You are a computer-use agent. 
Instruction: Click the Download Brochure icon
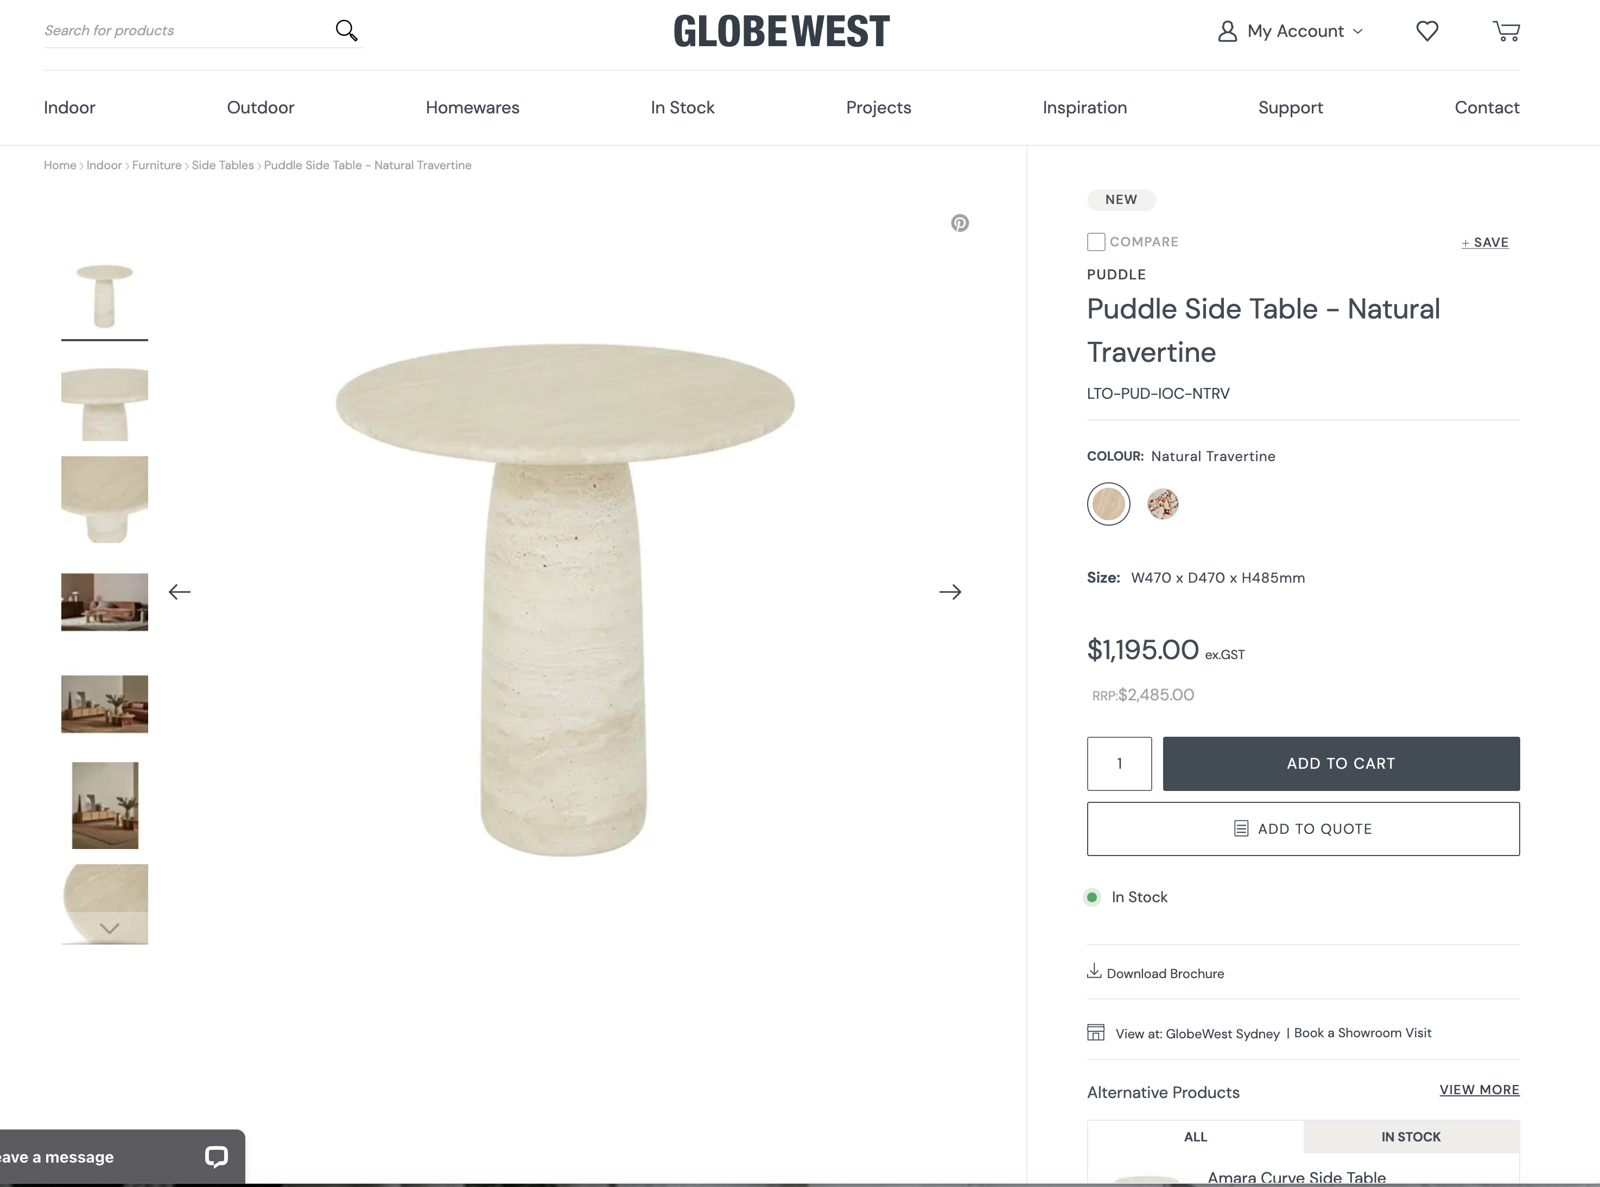[x=1094, y=972]
